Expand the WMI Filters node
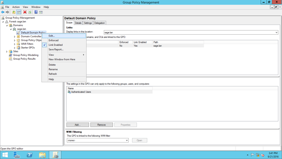Image resolution: width=282 pixels, height=159 pixels. [x=15, y=44]
